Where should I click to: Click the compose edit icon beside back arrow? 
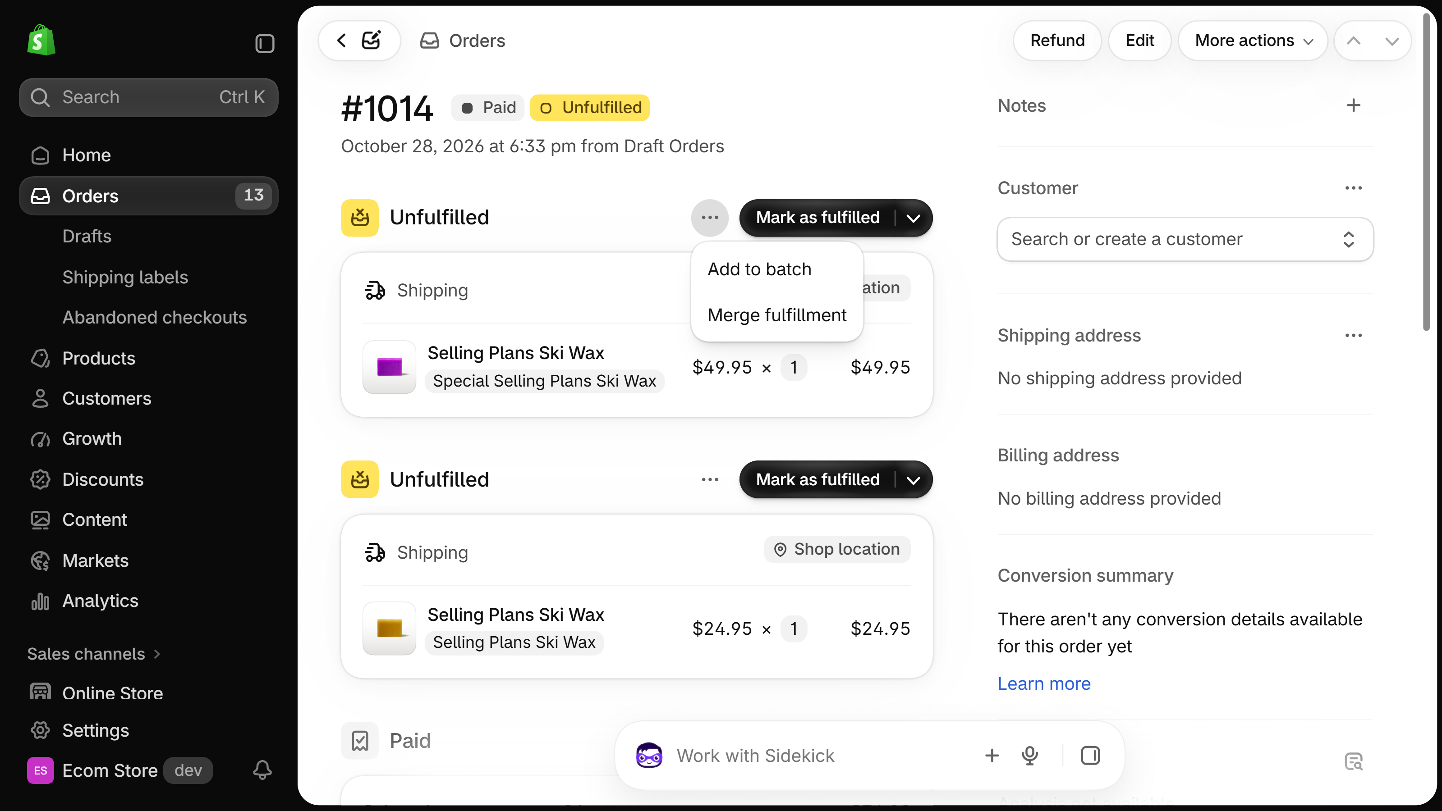coord(372,40)
